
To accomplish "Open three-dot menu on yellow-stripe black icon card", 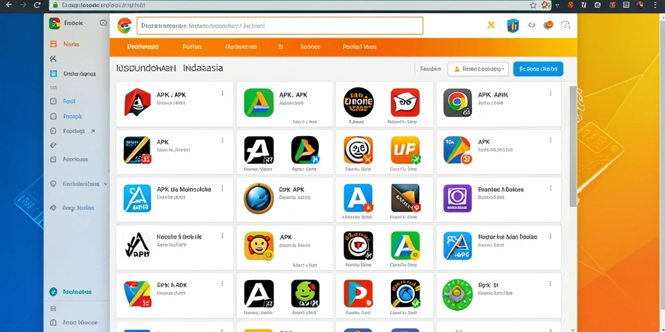I will tap(222, 141).
